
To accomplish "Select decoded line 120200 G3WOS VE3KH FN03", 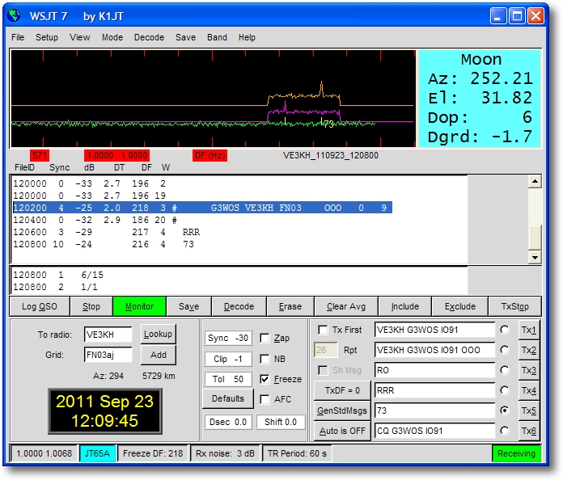I will tap(202, 208).
